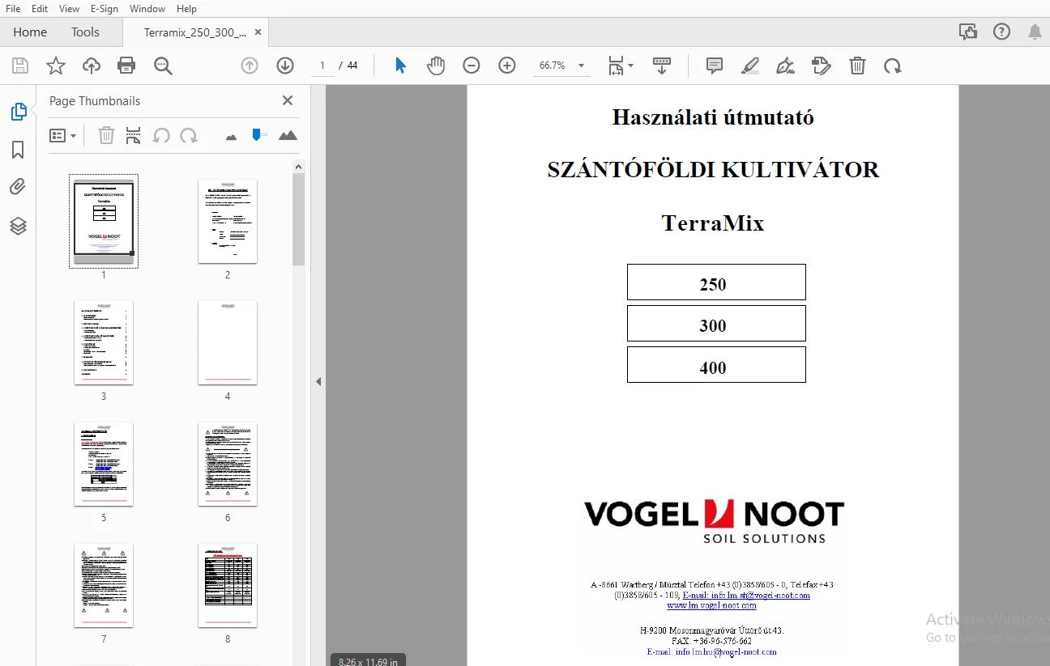Viewport: 1050px width, 666px height.
Task: Zoom out with the minus button
Action: 472,66
